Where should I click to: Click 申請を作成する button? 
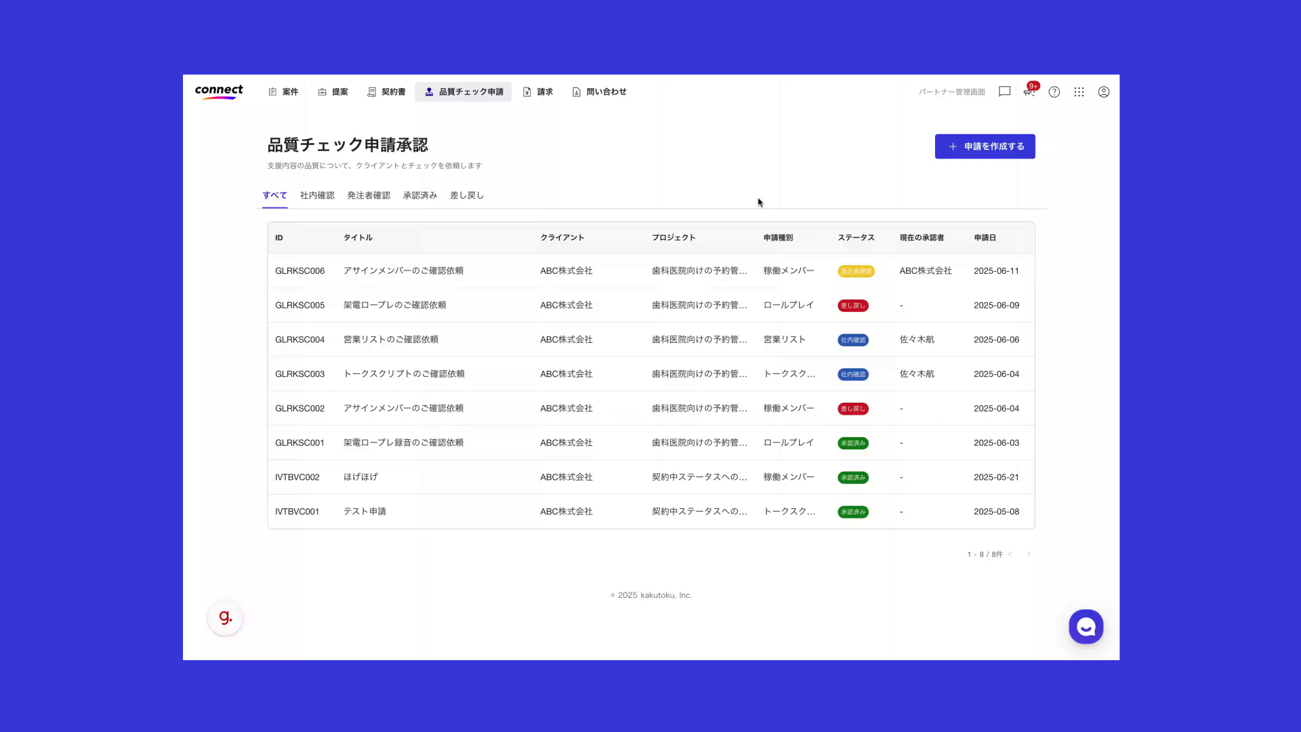[x=985, y=146]
